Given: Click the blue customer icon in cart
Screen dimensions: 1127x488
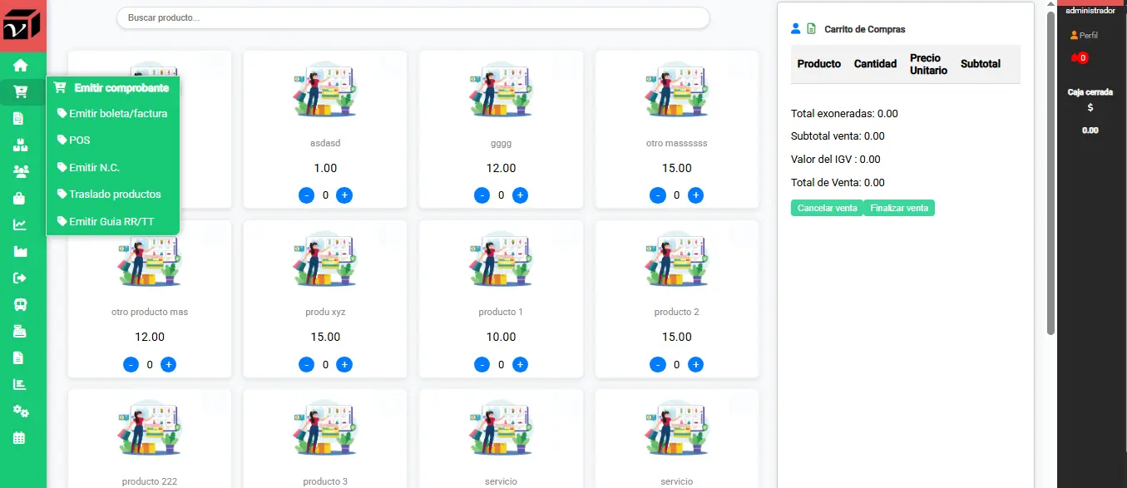Looking at the screenshot, I should pyautogui.click(x=796, y=29).
